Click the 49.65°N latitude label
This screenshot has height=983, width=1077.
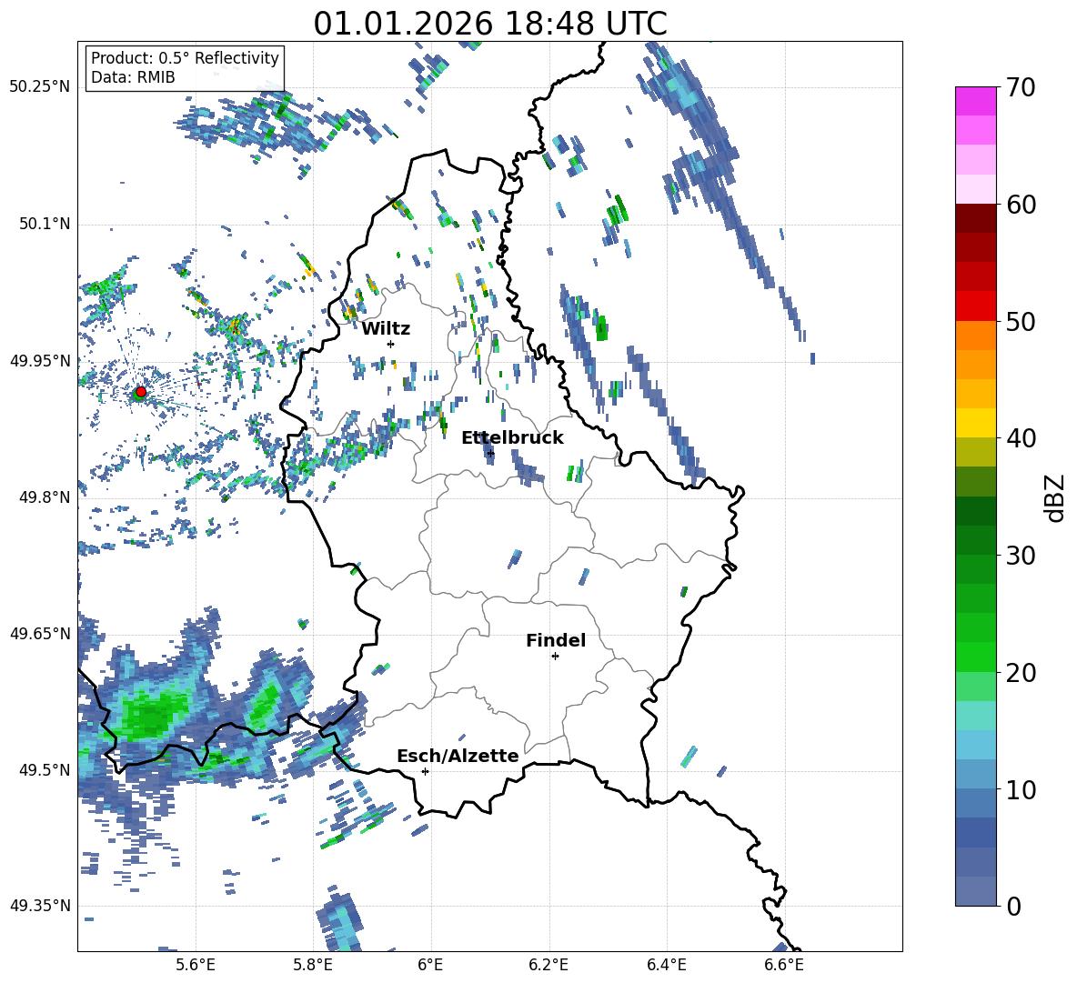40,633
